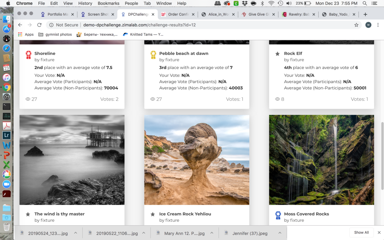Click the blue ribbon icon beside Moss Covered Rocks
The width and height of the screenshot is (384, 240).
click(278, 215)
